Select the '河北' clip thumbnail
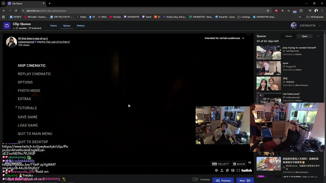 [268, 84]
